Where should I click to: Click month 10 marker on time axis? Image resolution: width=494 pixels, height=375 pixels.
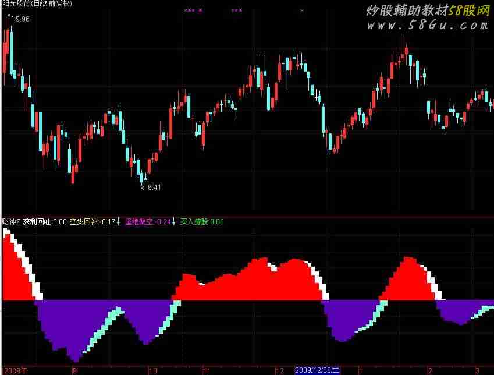[x=153, y=370]
